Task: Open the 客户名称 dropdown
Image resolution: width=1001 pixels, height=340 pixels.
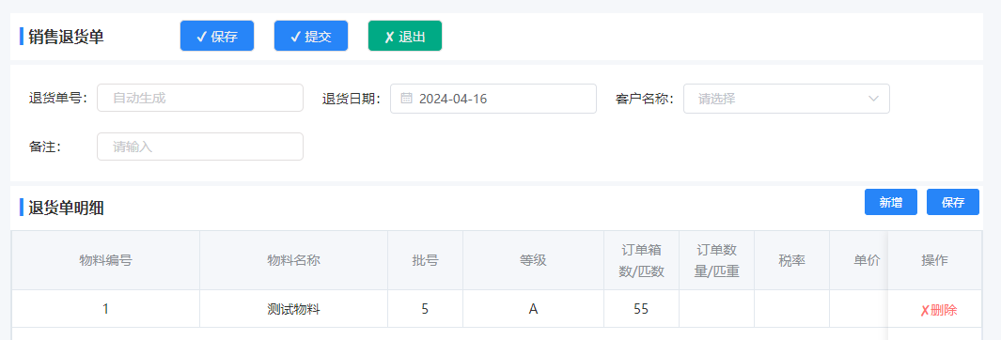Action: 787,99
